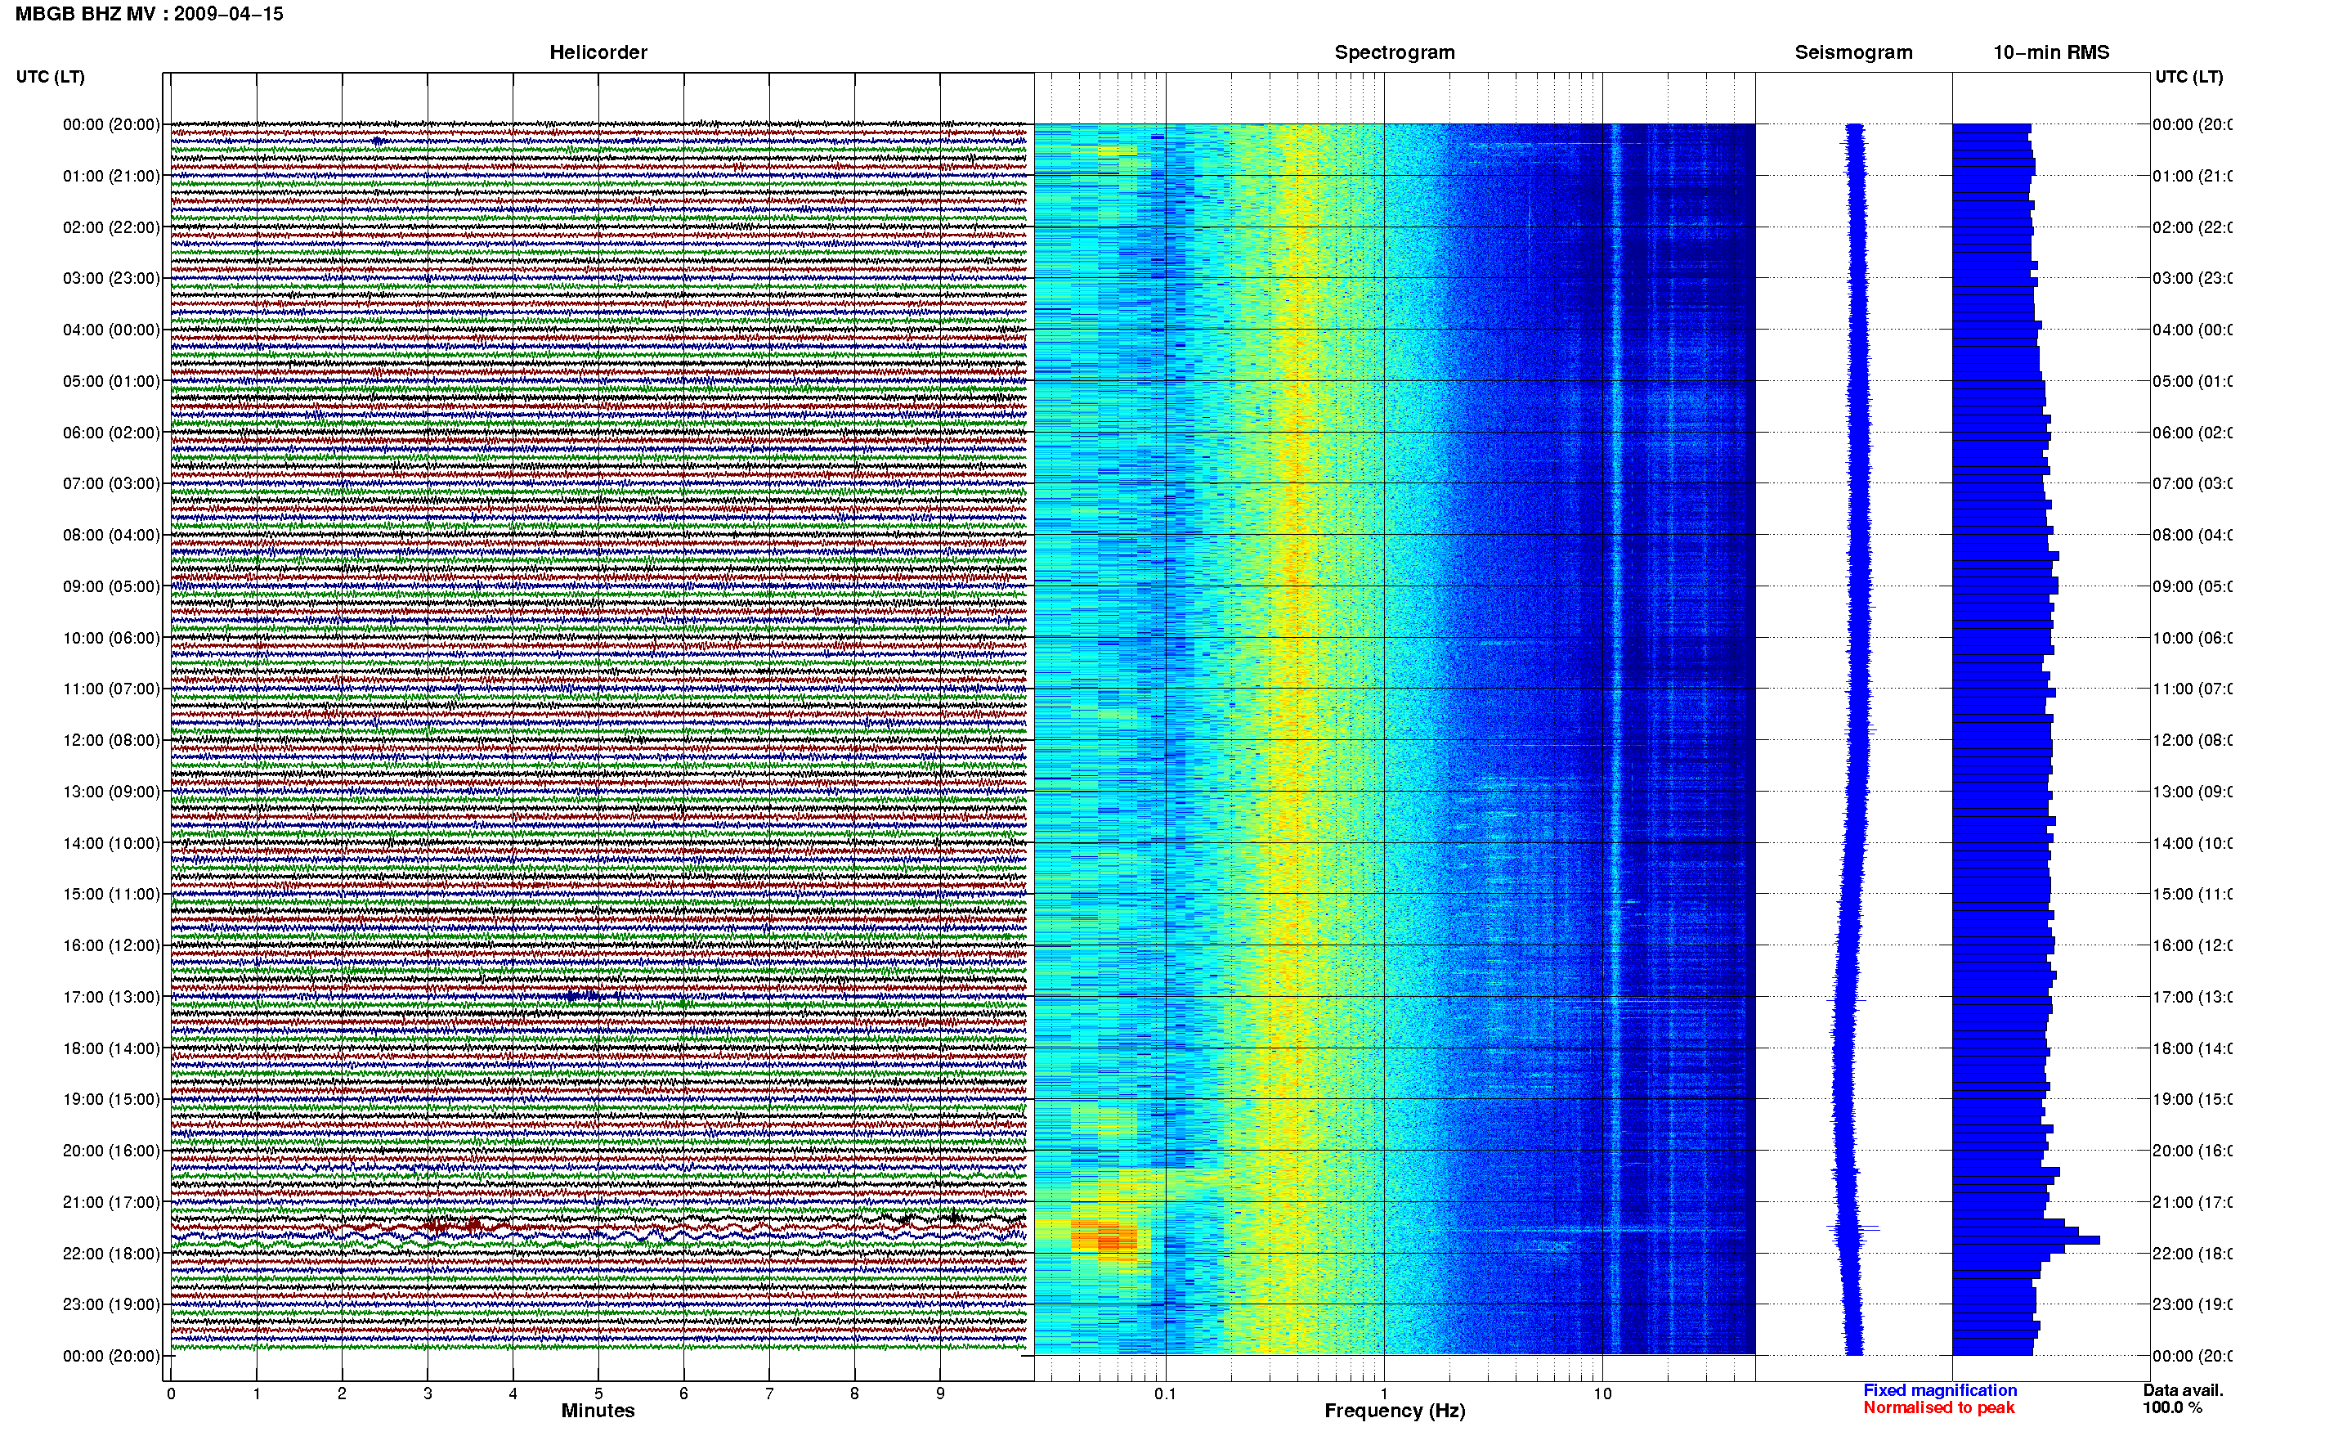Click the right 'UTC (LT)' axis label
Viewport: 2325px width, 1454px height.
2188,77
